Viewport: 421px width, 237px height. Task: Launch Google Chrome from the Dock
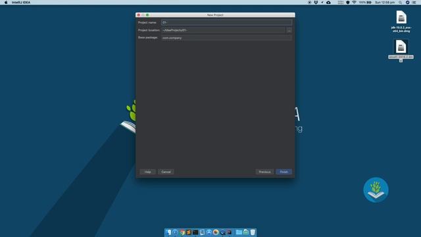[182, 232]
